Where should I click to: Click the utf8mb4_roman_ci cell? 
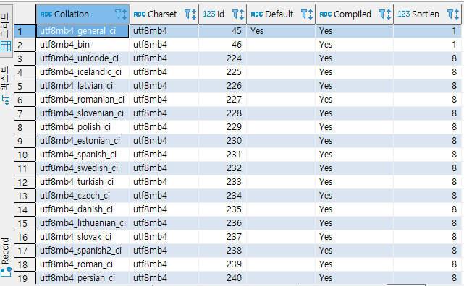[83, 264]
